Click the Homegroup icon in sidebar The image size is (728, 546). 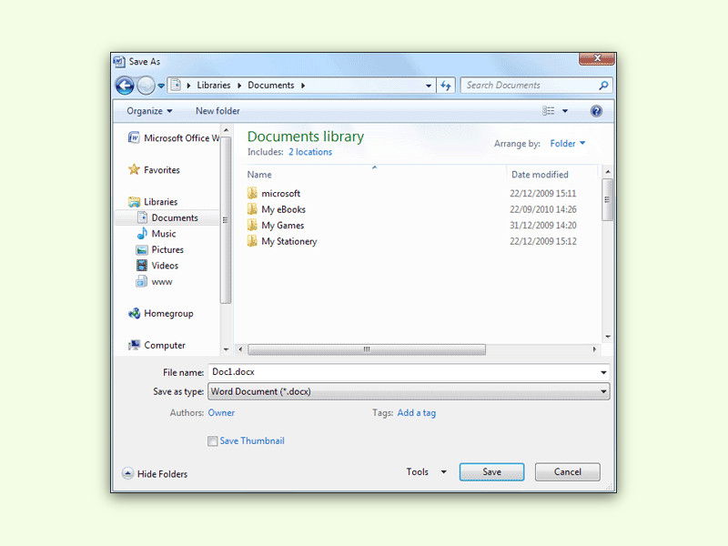point(134,313)
